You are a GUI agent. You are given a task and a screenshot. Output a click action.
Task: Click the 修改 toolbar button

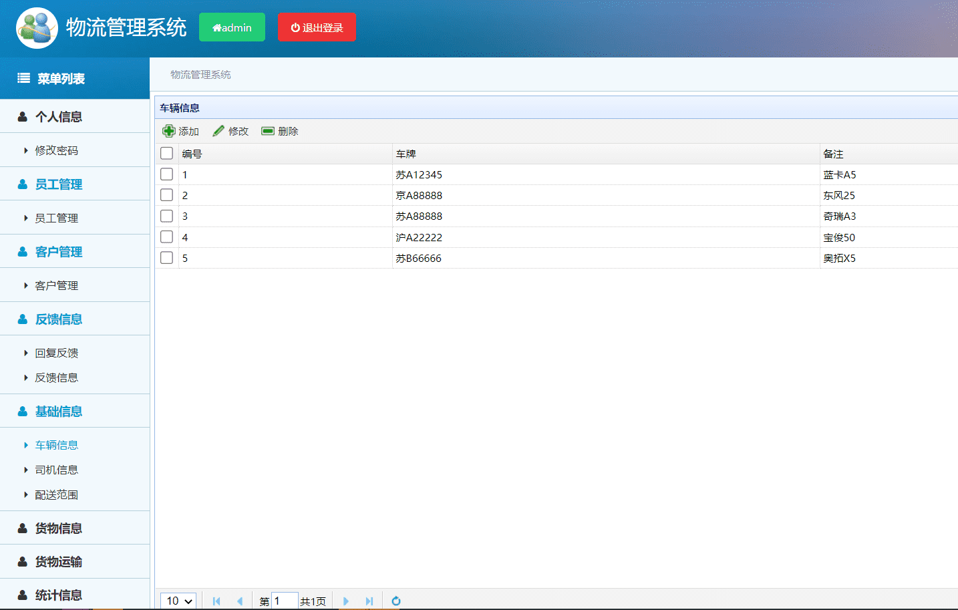coord(230,131)
